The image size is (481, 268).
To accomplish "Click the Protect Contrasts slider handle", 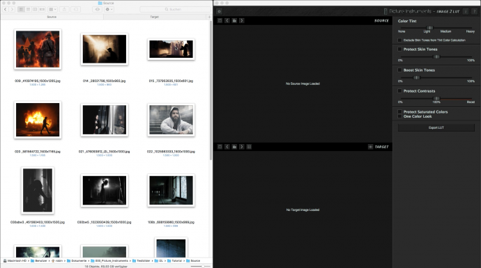I will [x=436, y=98].
